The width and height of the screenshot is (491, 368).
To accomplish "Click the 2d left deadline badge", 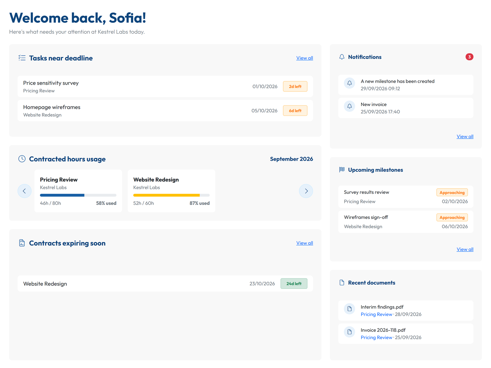I will [295, 86].
